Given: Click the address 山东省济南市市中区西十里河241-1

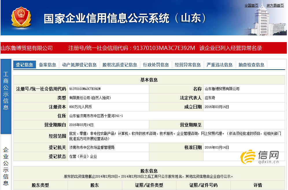Looking at the screenshot, I should [x=96, y=116].
